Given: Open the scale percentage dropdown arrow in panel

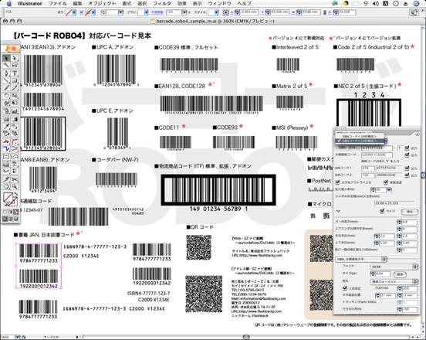Looking at the screenshot, I should point(389,189).
